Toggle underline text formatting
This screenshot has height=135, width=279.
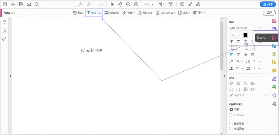(x=245, y=42)
